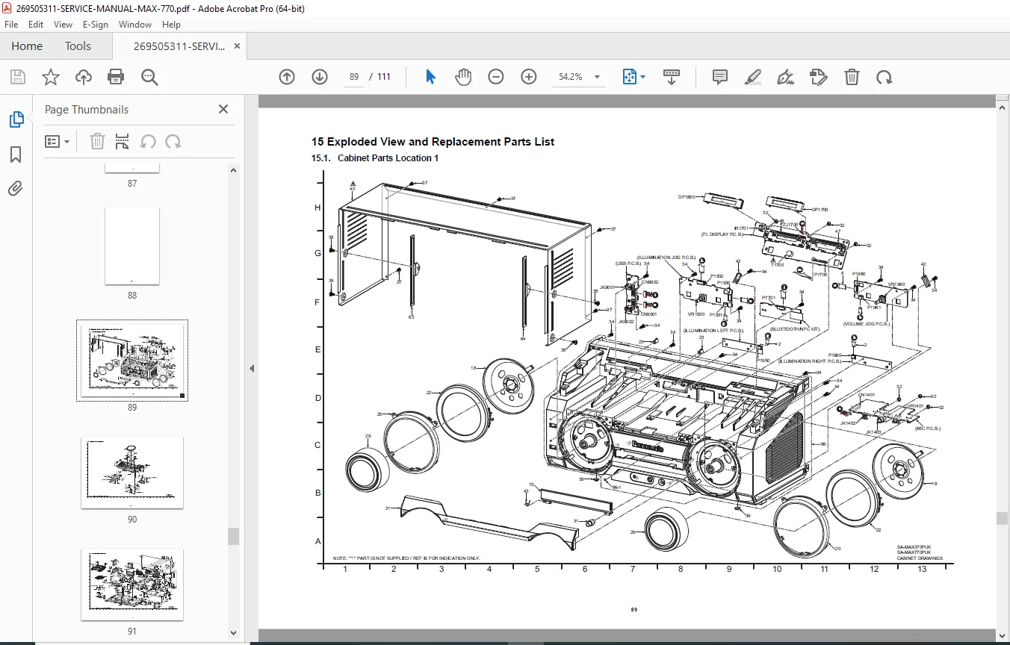The height and width of the screenshot is (645, 1010).
Task: Switch to the Home tab
Action: pyautogui.click(x=27, y=46)
